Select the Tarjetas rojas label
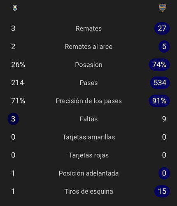This screenshot has height=206, width=177. (x=88, y=155)
